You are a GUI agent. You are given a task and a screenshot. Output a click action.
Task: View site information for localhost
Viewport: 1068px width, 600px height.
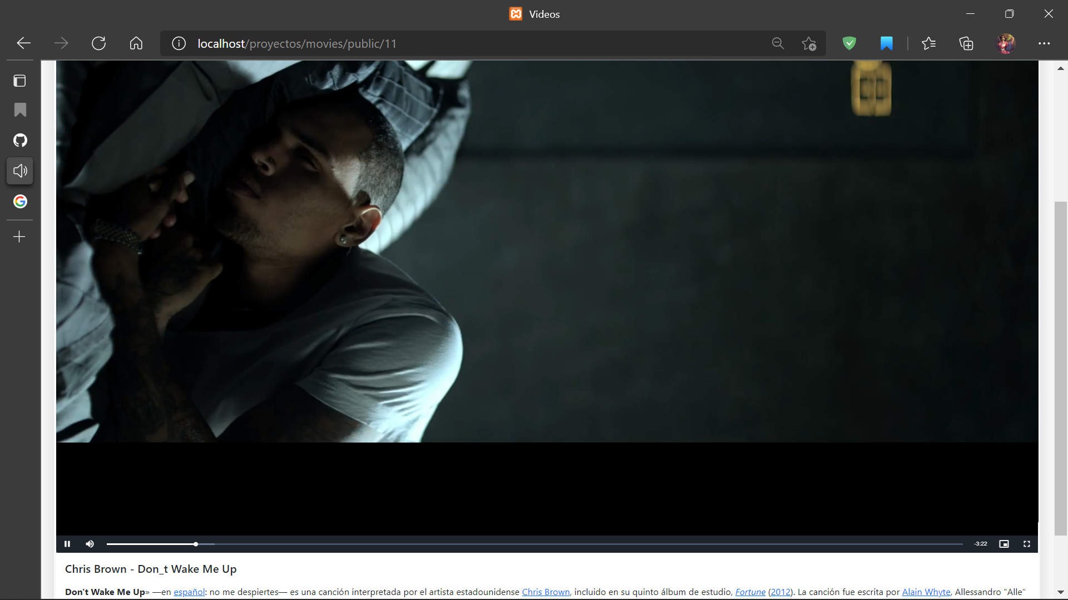[179, 43]
